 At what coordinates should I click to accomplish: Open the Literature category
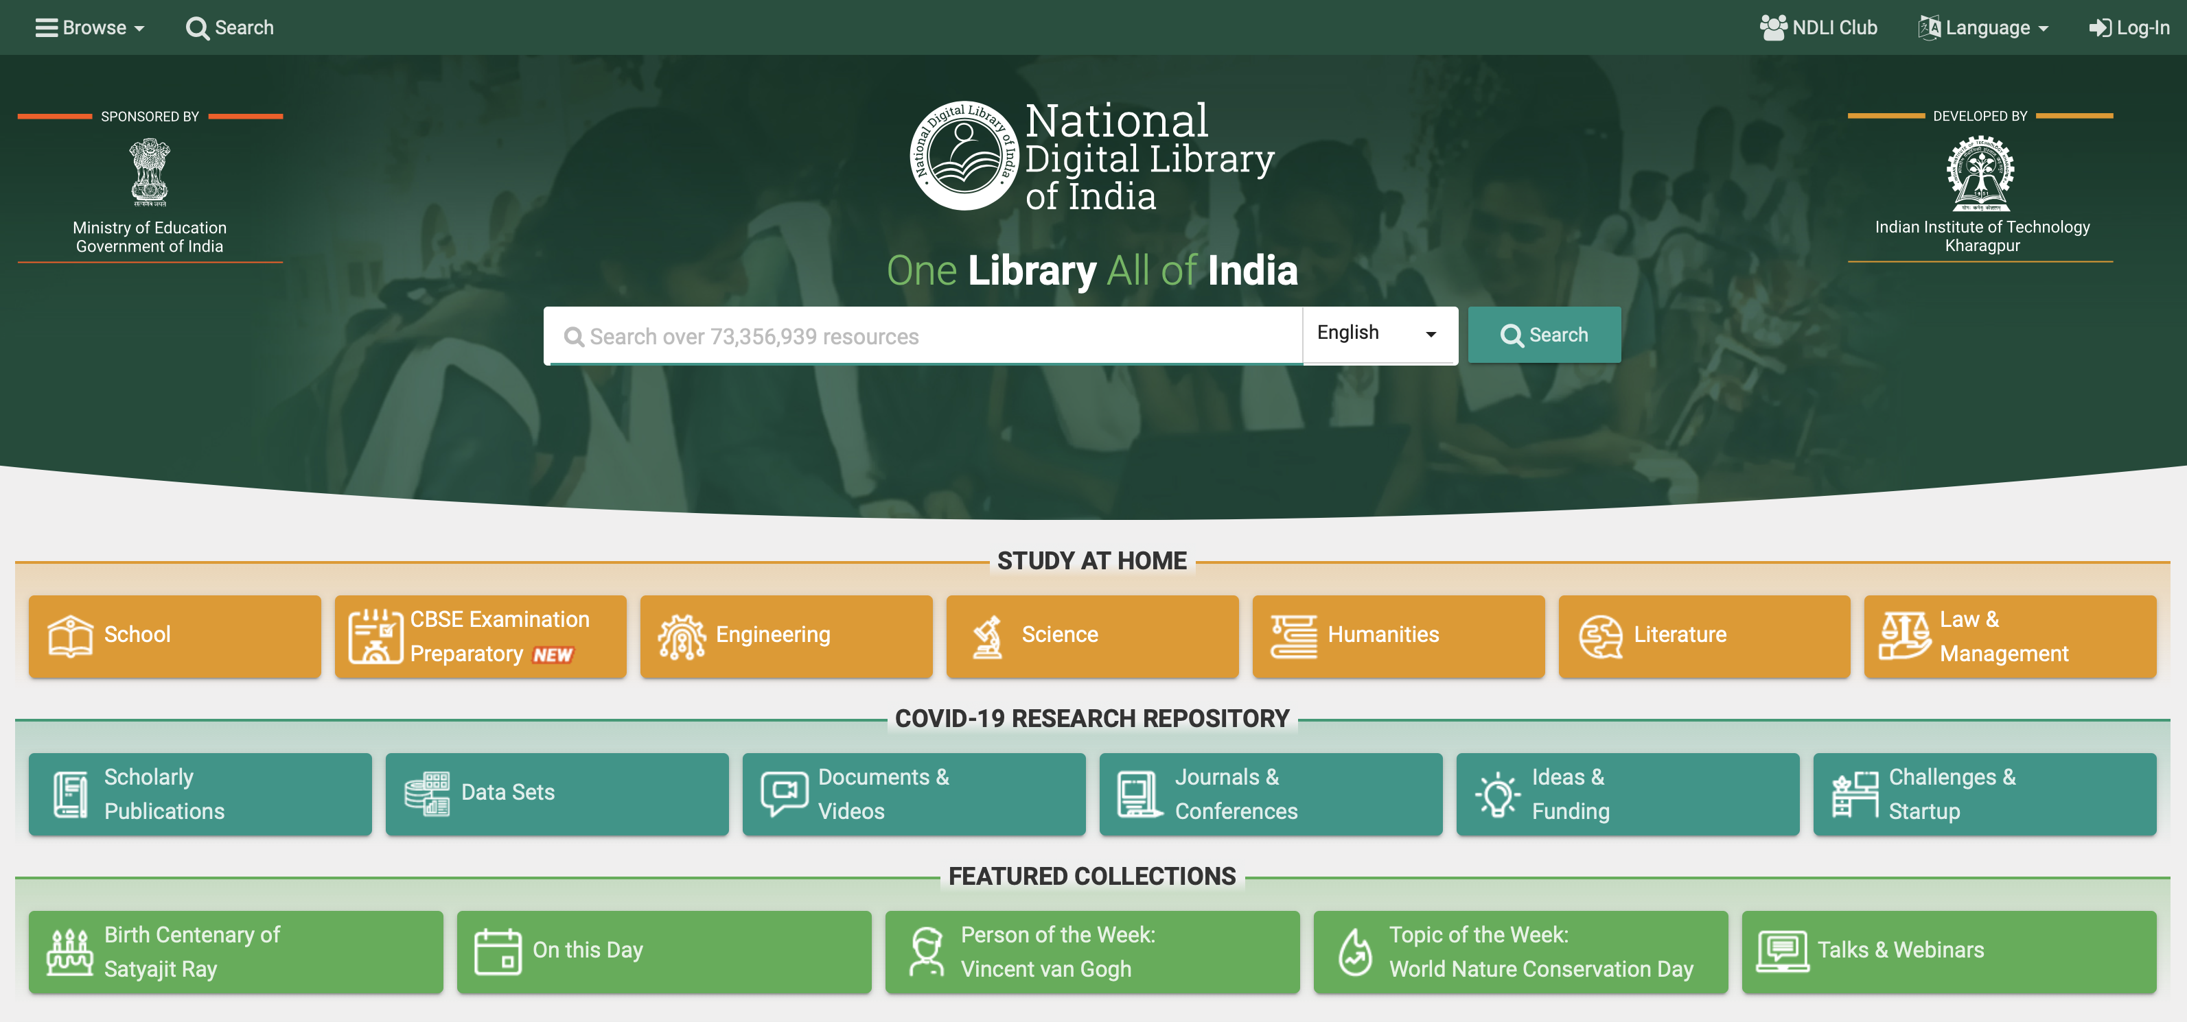(1704, 636)
